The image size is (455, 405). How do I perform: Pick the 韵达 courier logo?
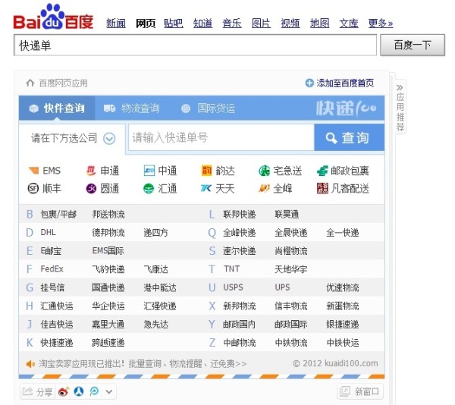pyautogui.click(x=206, y=171)
